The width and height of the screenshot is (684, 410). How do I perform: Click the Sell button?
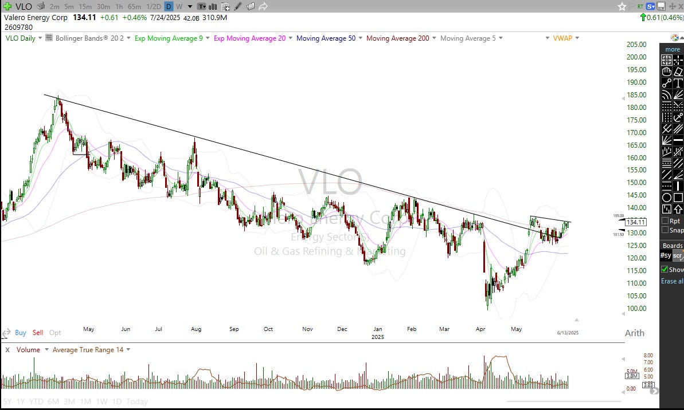(x=38, y=333)
